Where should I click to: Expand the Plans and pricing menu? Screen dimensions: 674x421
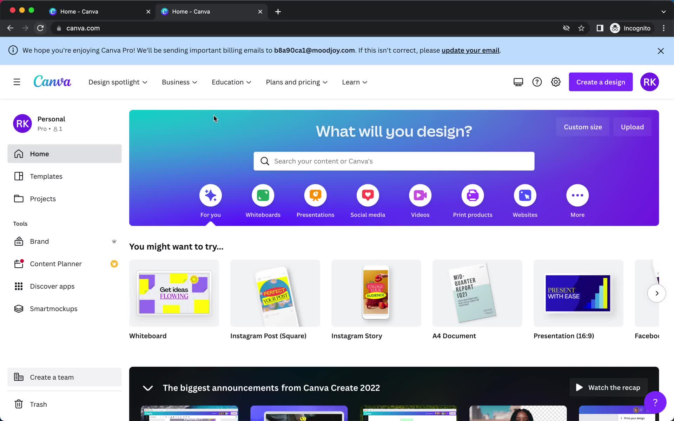pyautogui.click(x=297, y=82)
